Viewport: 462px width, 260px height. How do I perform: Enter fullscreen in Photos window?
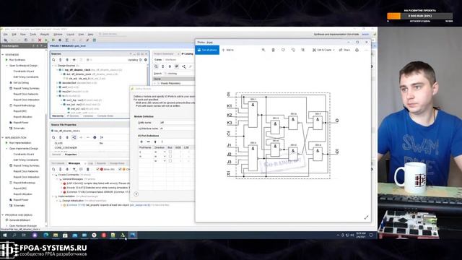click(366, 217)
